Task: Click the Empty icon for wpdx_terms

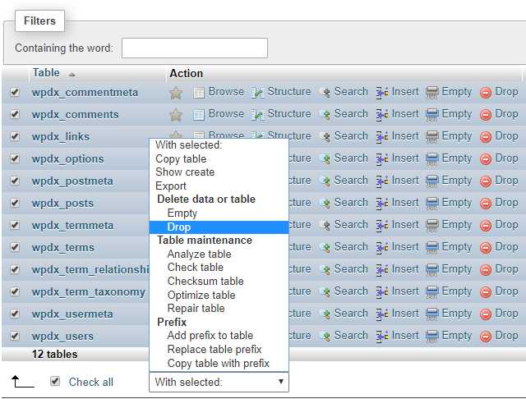Action: tap(432, 248)
